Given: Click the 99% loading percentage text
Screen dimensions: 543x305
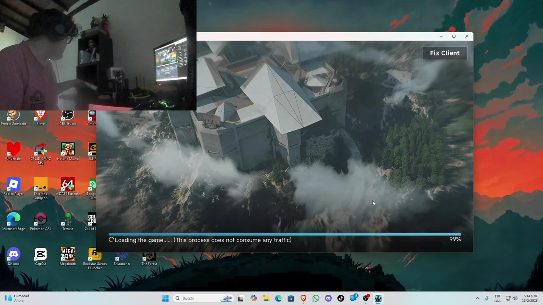Looking at the screenshot, I should [x=455, y=239].
